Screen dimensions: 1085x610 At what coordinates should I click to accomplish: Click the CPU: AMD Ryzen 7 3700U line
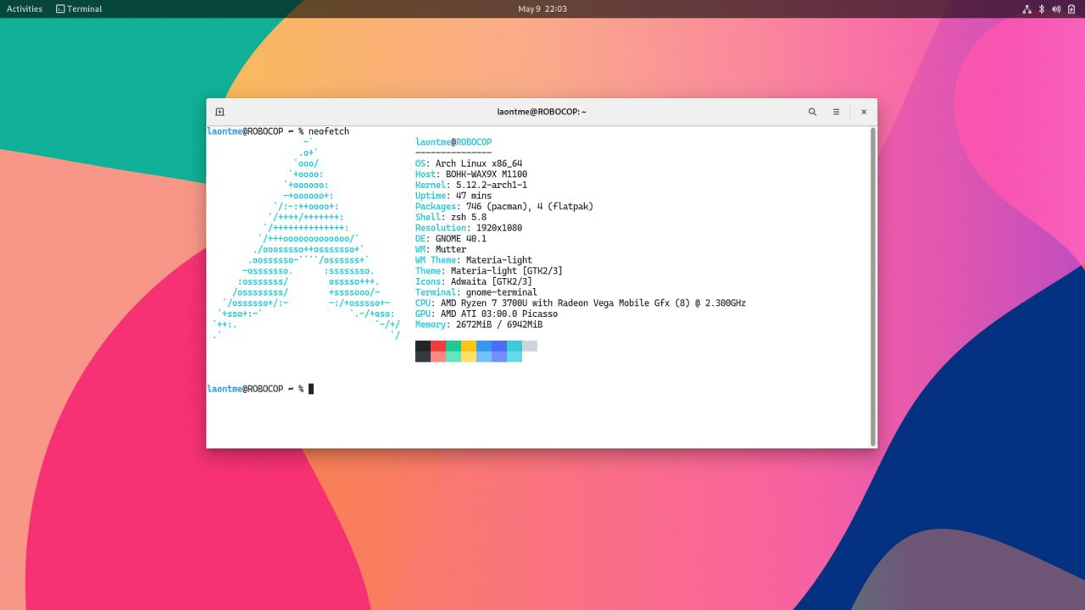click(581, 303)
